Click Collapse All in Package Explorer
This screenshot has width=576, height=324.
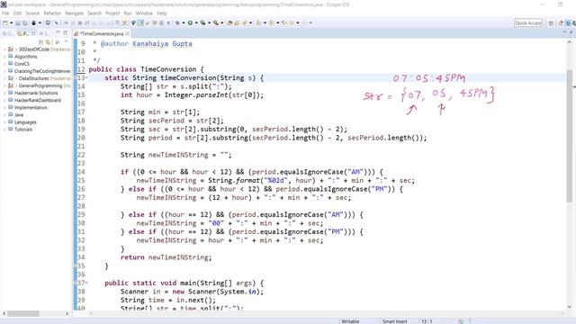click(40, 42)
